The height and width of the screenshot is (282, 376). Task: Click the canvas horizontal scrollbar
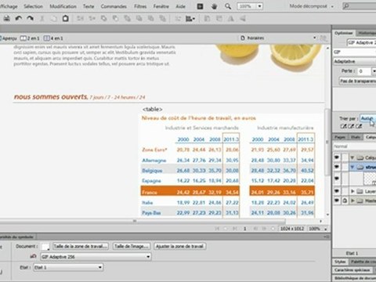[x=143, y=221]
